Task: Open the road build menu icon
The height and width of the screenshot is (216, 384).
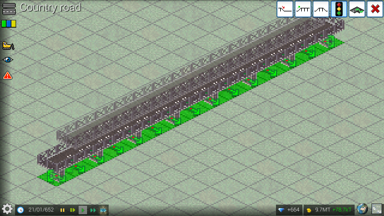Action: [x=9, y=9]
